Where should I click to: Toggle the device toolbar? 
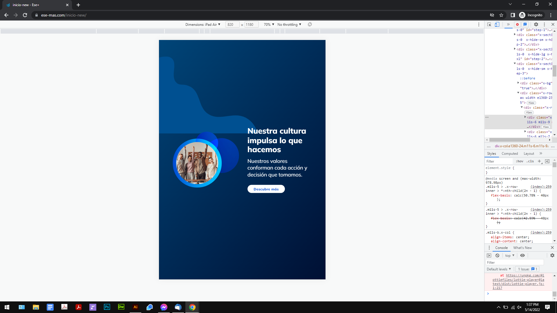pos(497,24)
